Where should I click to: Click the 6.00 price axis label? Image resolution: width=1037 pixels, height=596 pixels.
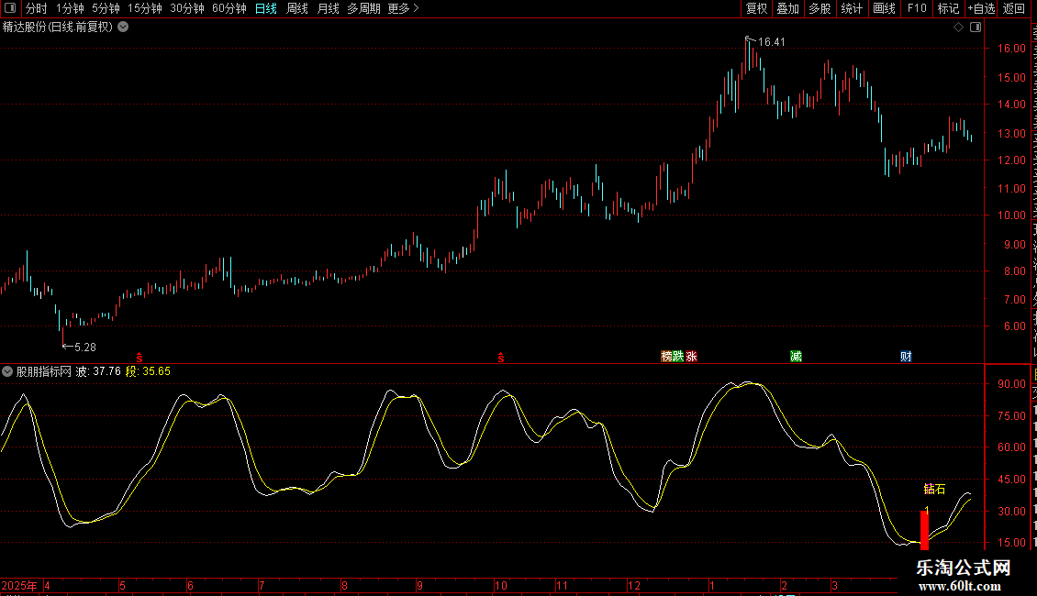coord(1014,326)
